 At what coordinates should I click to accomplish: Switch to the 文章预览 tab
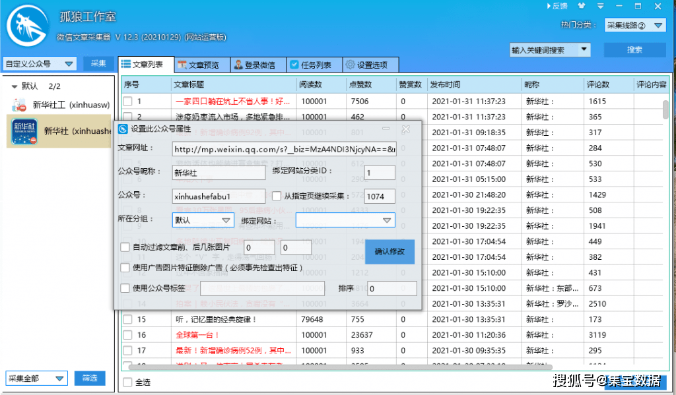202,65
